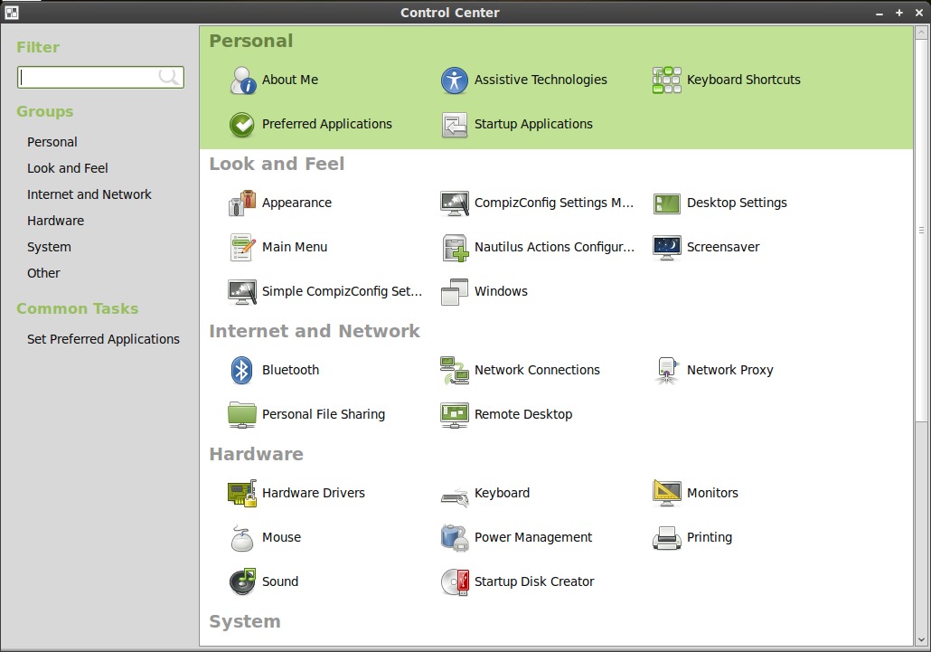Click the scrollbar up arrow
931x652 pixels.
[x=921, y=32]
